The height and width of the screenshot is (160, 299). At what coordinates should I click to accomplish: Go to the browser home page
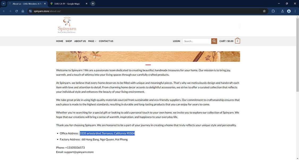point(23,11)
